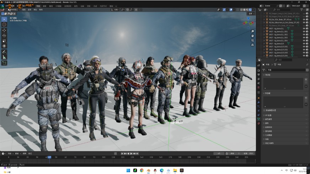Open the World properties tab
Image resolution: width=310 pixels, height=174 pixels.
[258, 88]
